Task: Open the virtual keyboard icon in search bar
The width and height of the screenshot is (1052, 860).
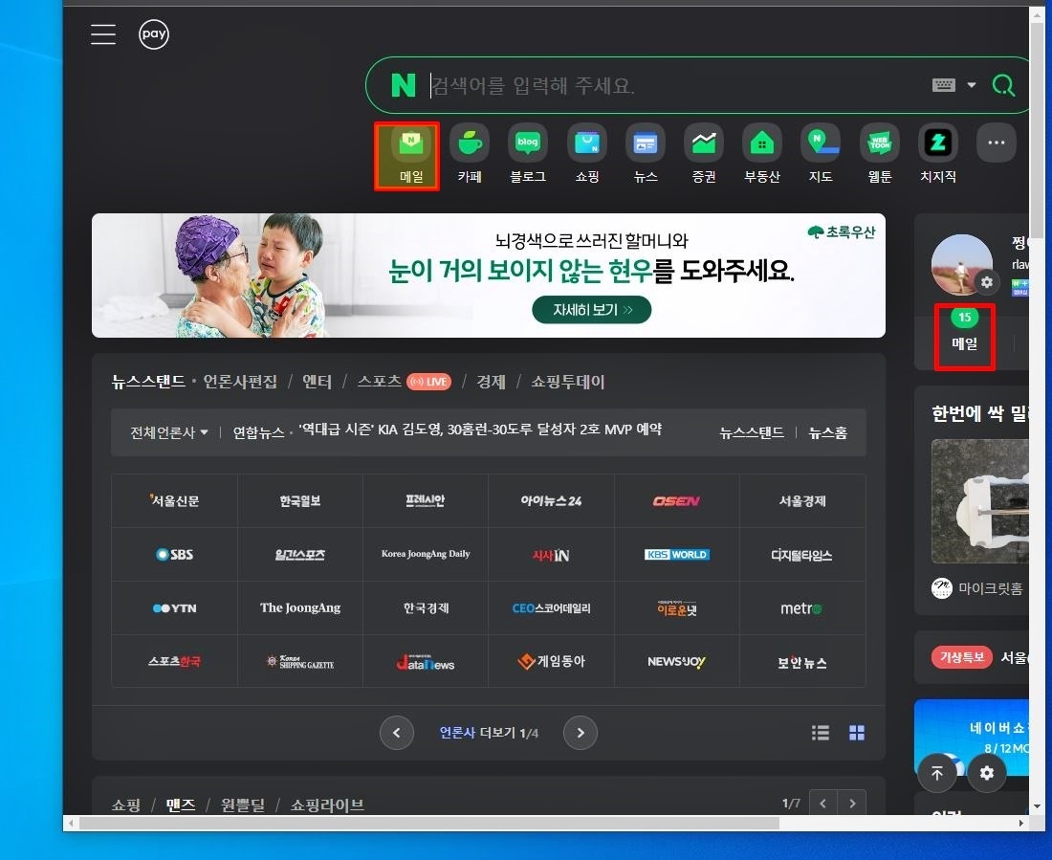Action: coord(943,85)
